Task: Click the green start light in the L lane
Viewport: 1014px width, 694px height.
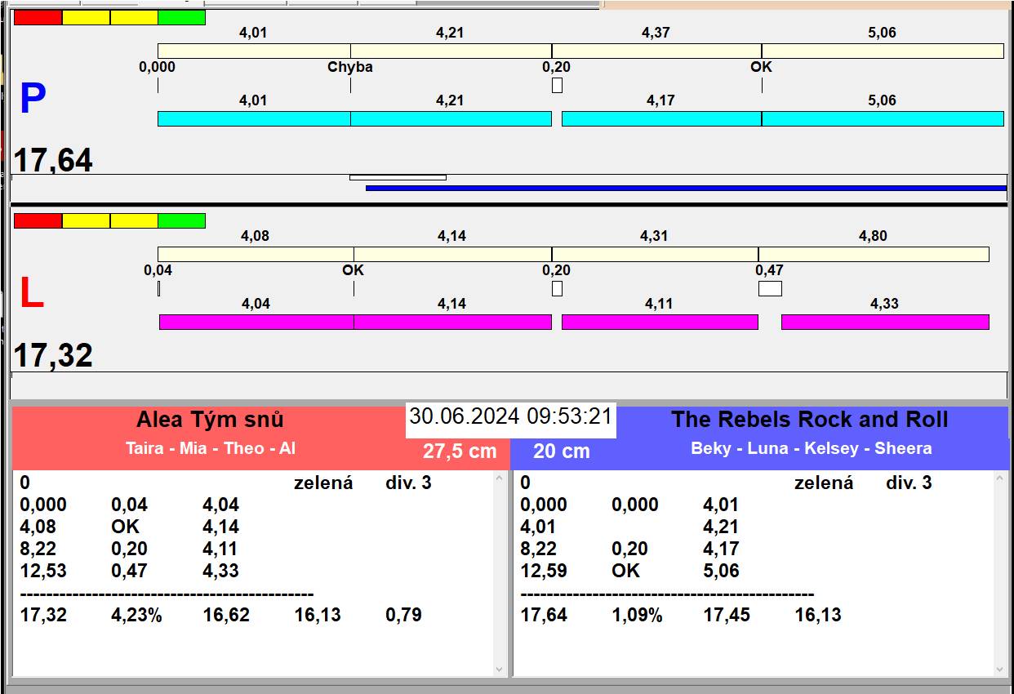Action: click(181, 220)
